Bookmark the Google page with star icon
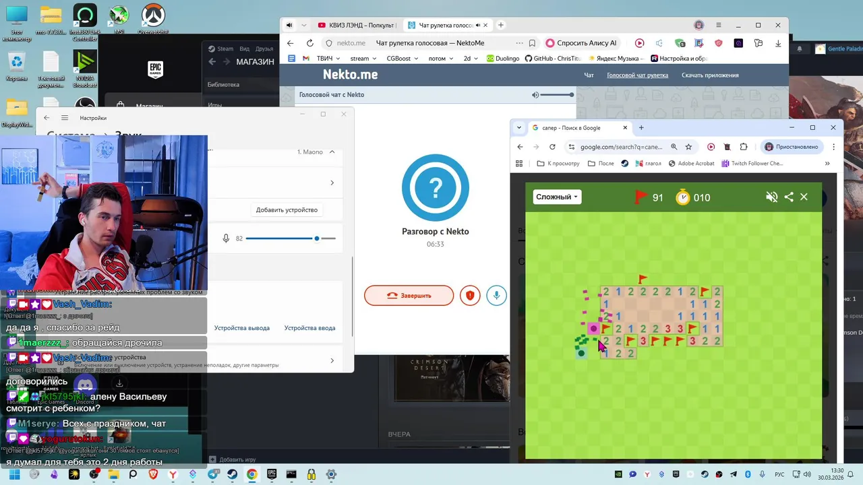This screenshot has width=863, height=485. (688, 146)
